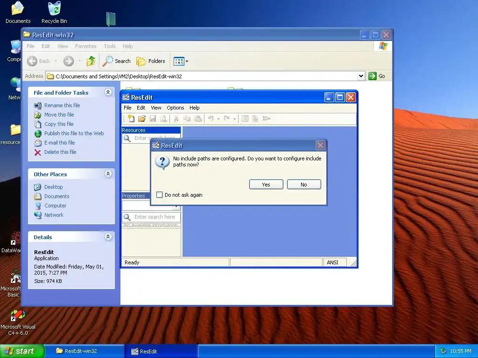Close the ResEdit question dialog

click(320, 145)
